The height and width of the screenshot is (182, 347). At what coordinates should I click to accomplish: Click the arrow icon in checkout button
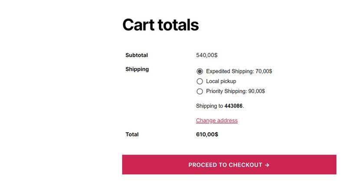[267, 165]
